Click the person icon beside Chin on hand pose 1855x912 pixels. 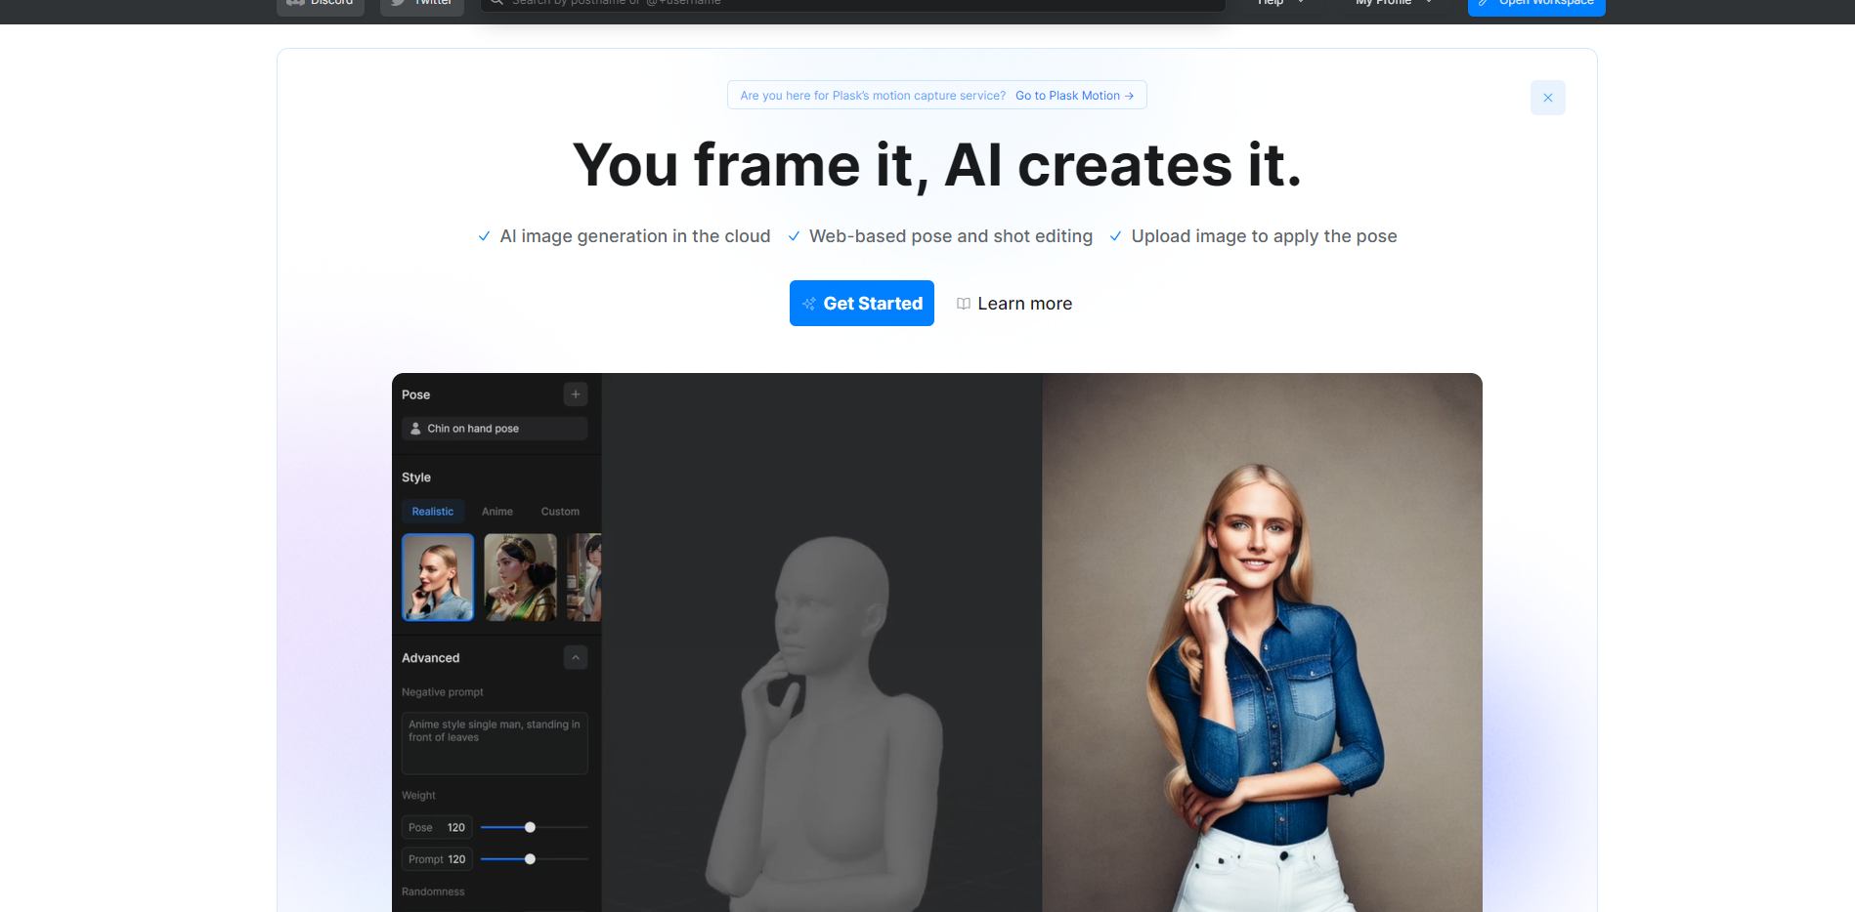tap(415, 429)
